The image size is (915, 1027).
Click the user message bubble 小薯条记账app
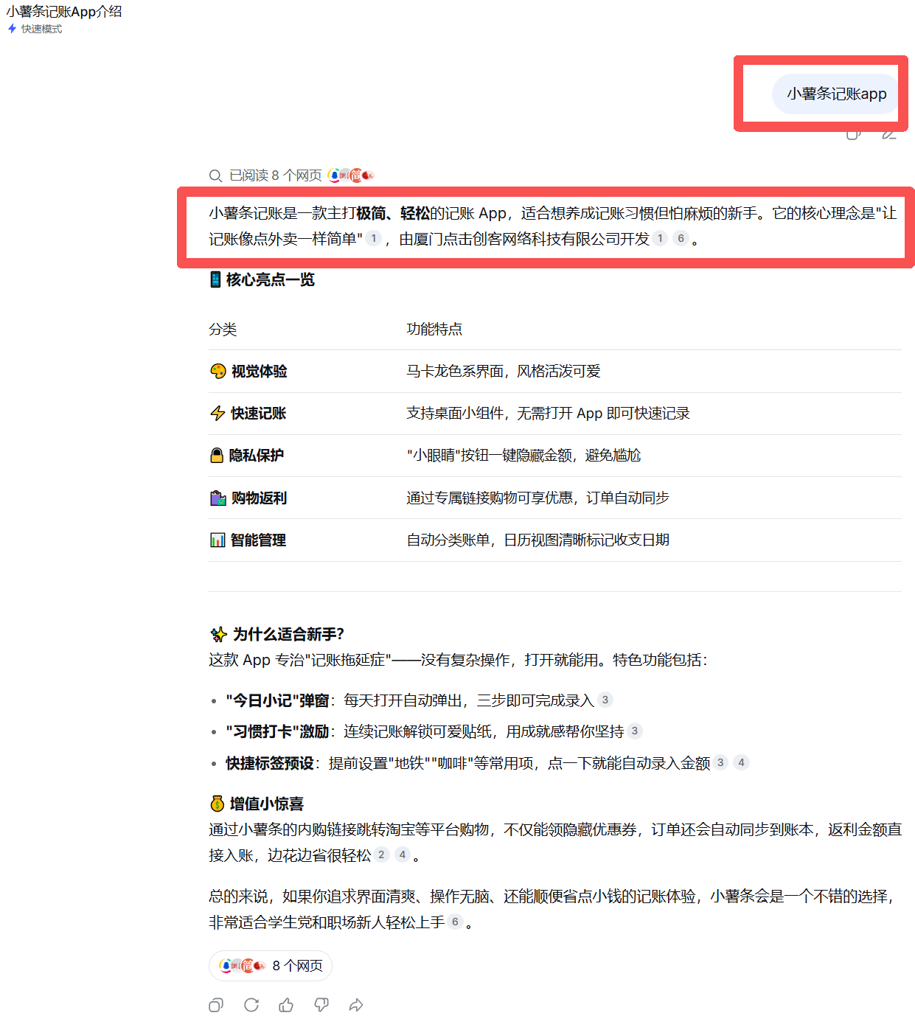[836, 94]
